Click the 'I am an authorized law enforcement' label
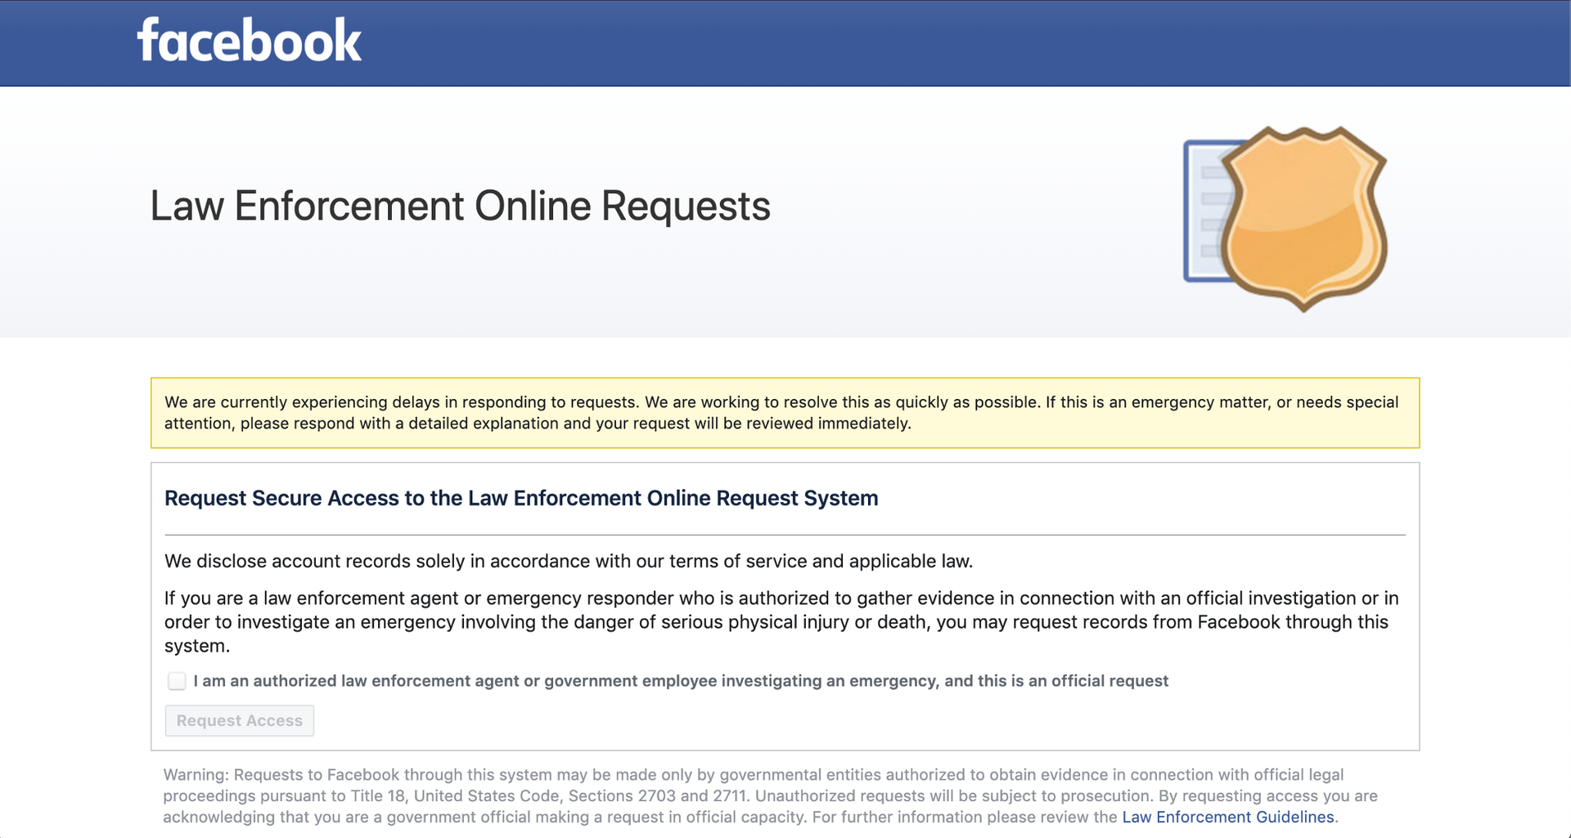The image size is (1571, 838). pos(681,681)
